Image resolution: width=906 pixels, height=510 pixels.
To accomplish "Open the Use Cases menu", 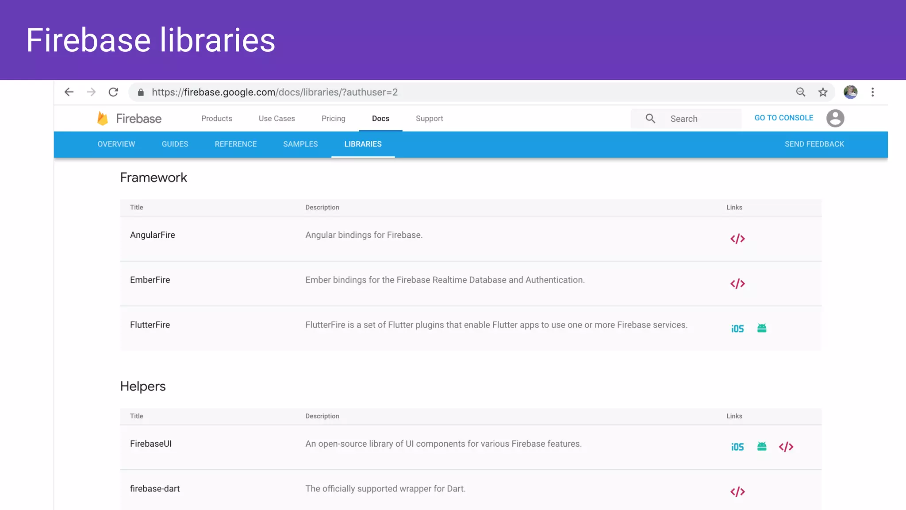I will pyautogui.click(x=277, y=119).
